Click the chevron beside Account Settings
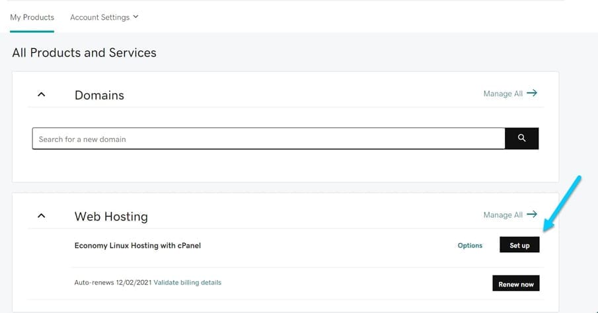 pos(136,17)
